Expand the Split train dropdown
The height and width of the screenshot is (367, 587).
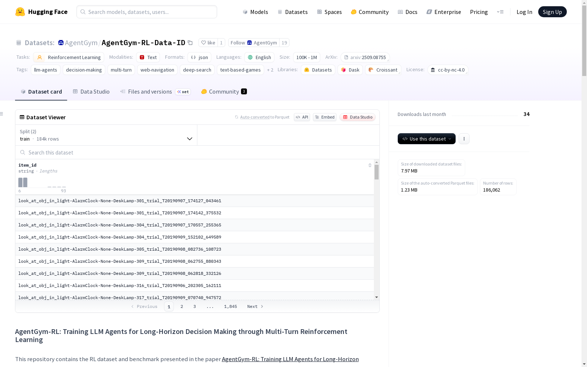[x=106, y=135]
